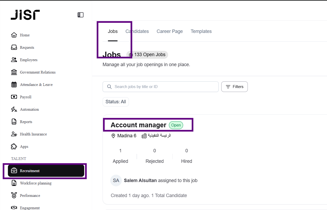This screenshot has width=327, height=210.
Task: Click the Reports document icon
Action: coord(14,122)
